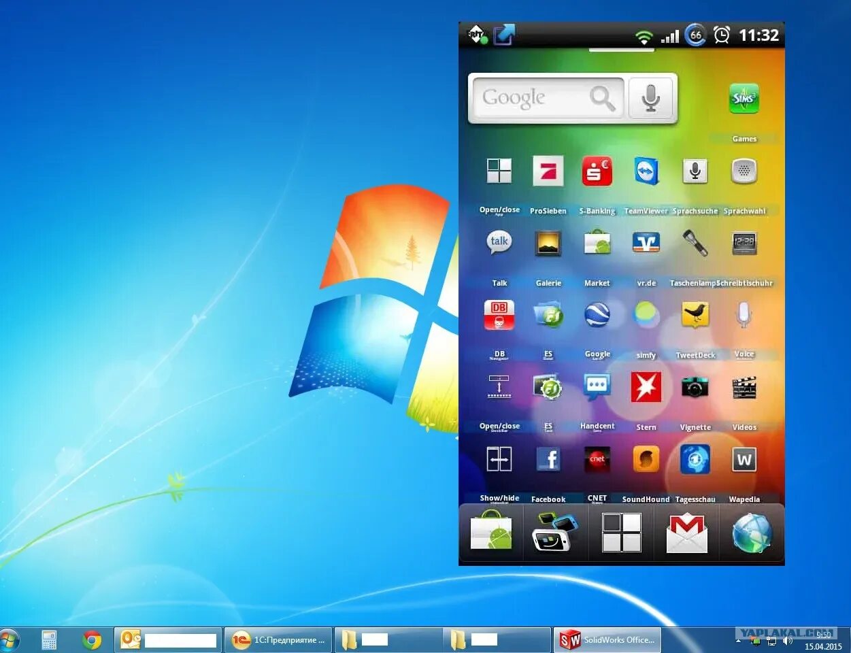
Task: Open Market from the bottom dock
Action: pos(491,532)
